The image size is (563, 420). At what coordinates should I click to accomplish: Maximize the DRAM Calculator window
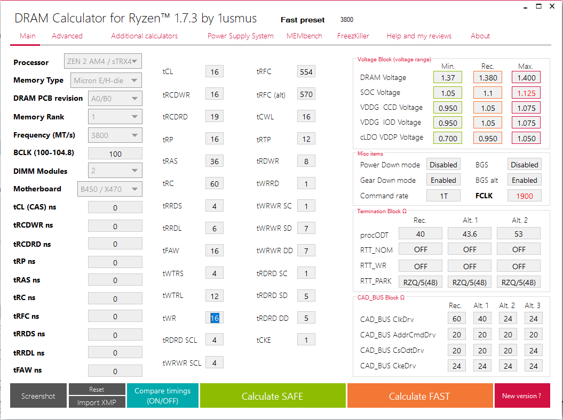coord(538,6)
